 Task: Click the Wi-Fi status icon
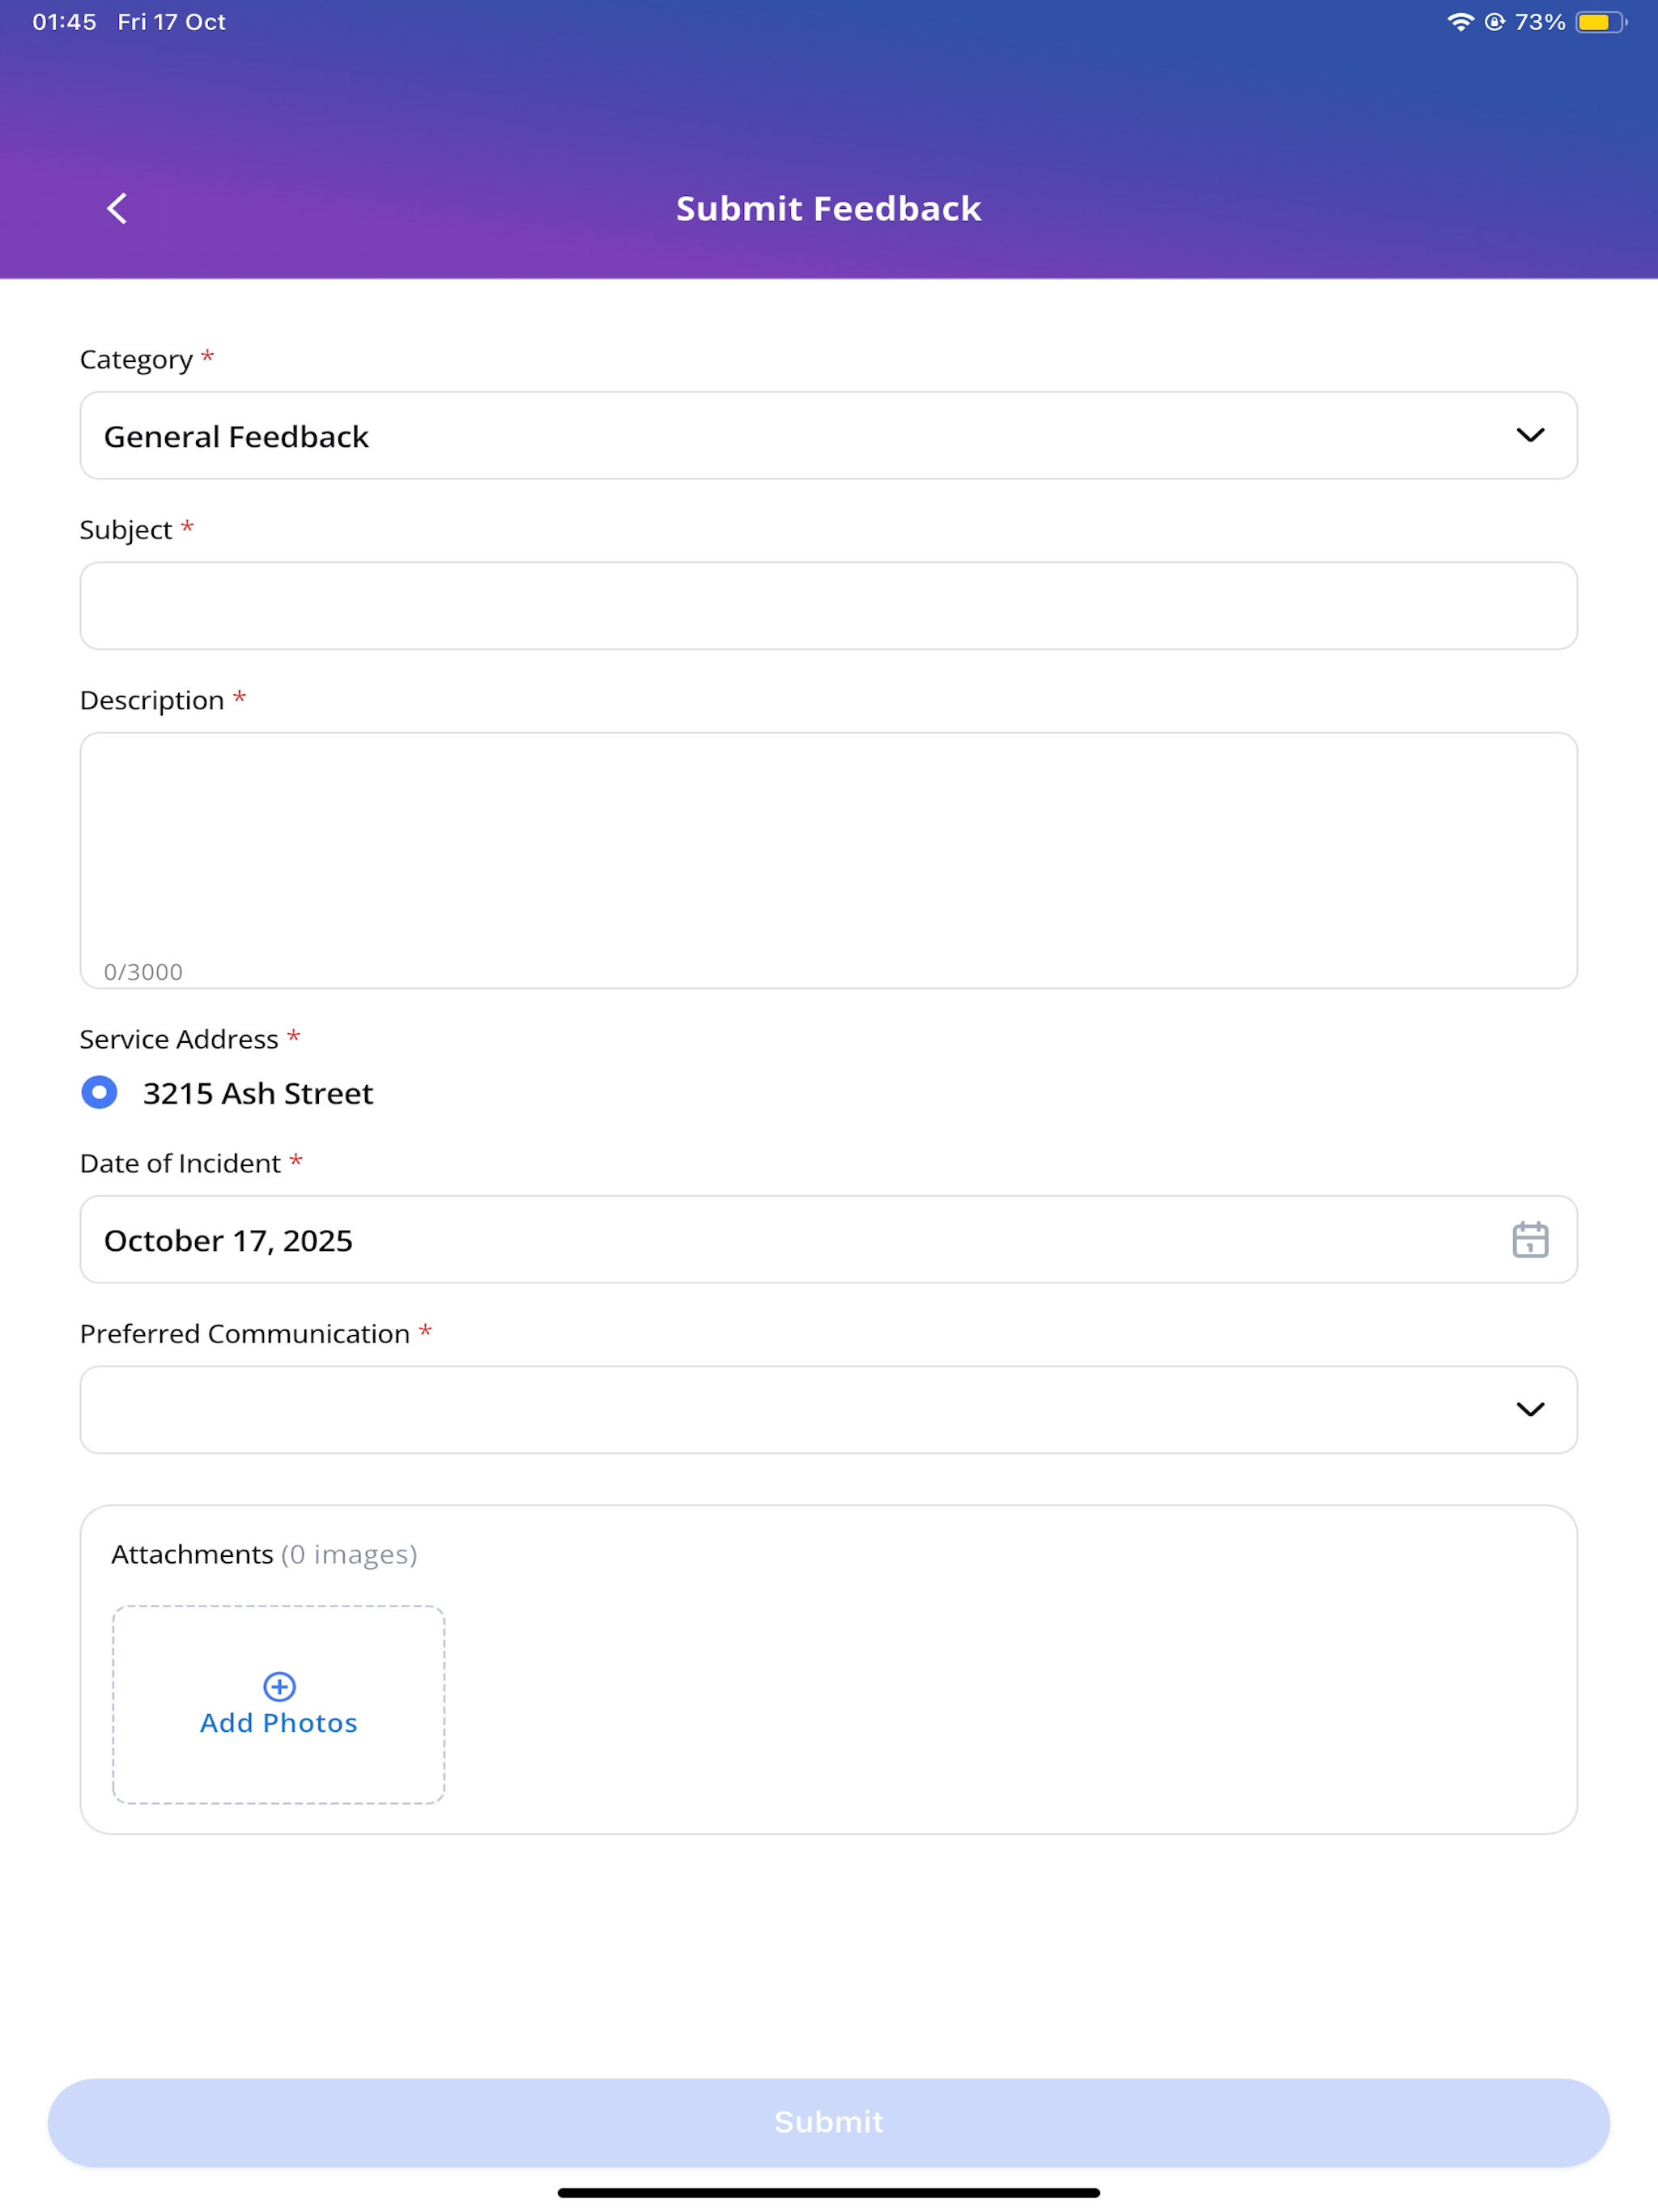pos(1460,22)
